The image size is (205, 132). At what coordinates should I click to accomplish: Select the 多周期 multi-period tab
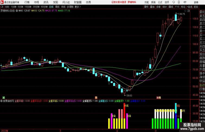pyautogui.click(x=70, y=7)
